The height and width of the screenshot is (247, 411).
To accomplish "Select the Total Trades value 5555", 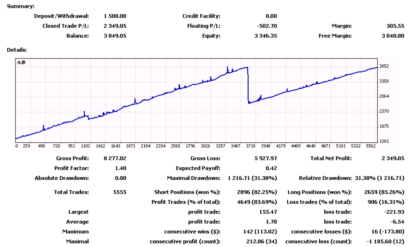I will [120, 192].
